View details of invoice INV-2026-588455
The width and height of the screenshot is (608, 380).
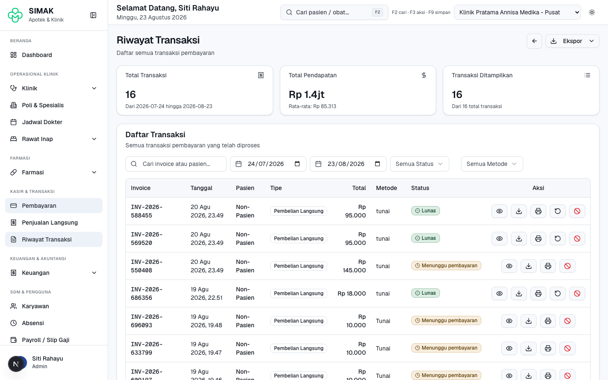point(499,211)
